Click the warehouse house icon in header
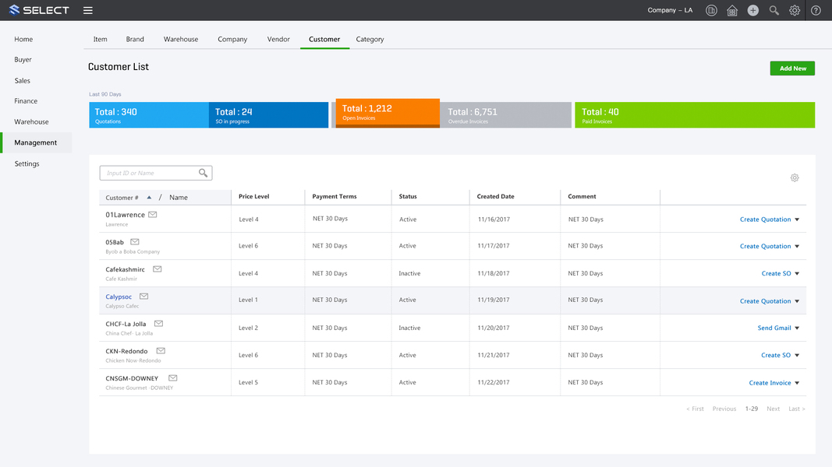Screen dimensions: 832x467 (x=732, y=10)
